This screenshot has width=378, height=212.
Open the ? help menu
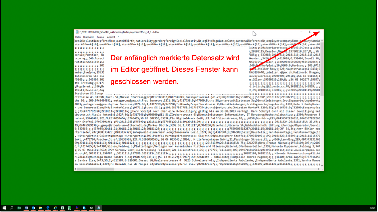(x=118, y=37)
